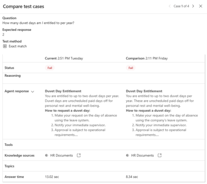Image resolution: width=207 pixels, height=184 pixels.
Task: Click the '8.34 sec' answer time
Action: tap(132, 177)
